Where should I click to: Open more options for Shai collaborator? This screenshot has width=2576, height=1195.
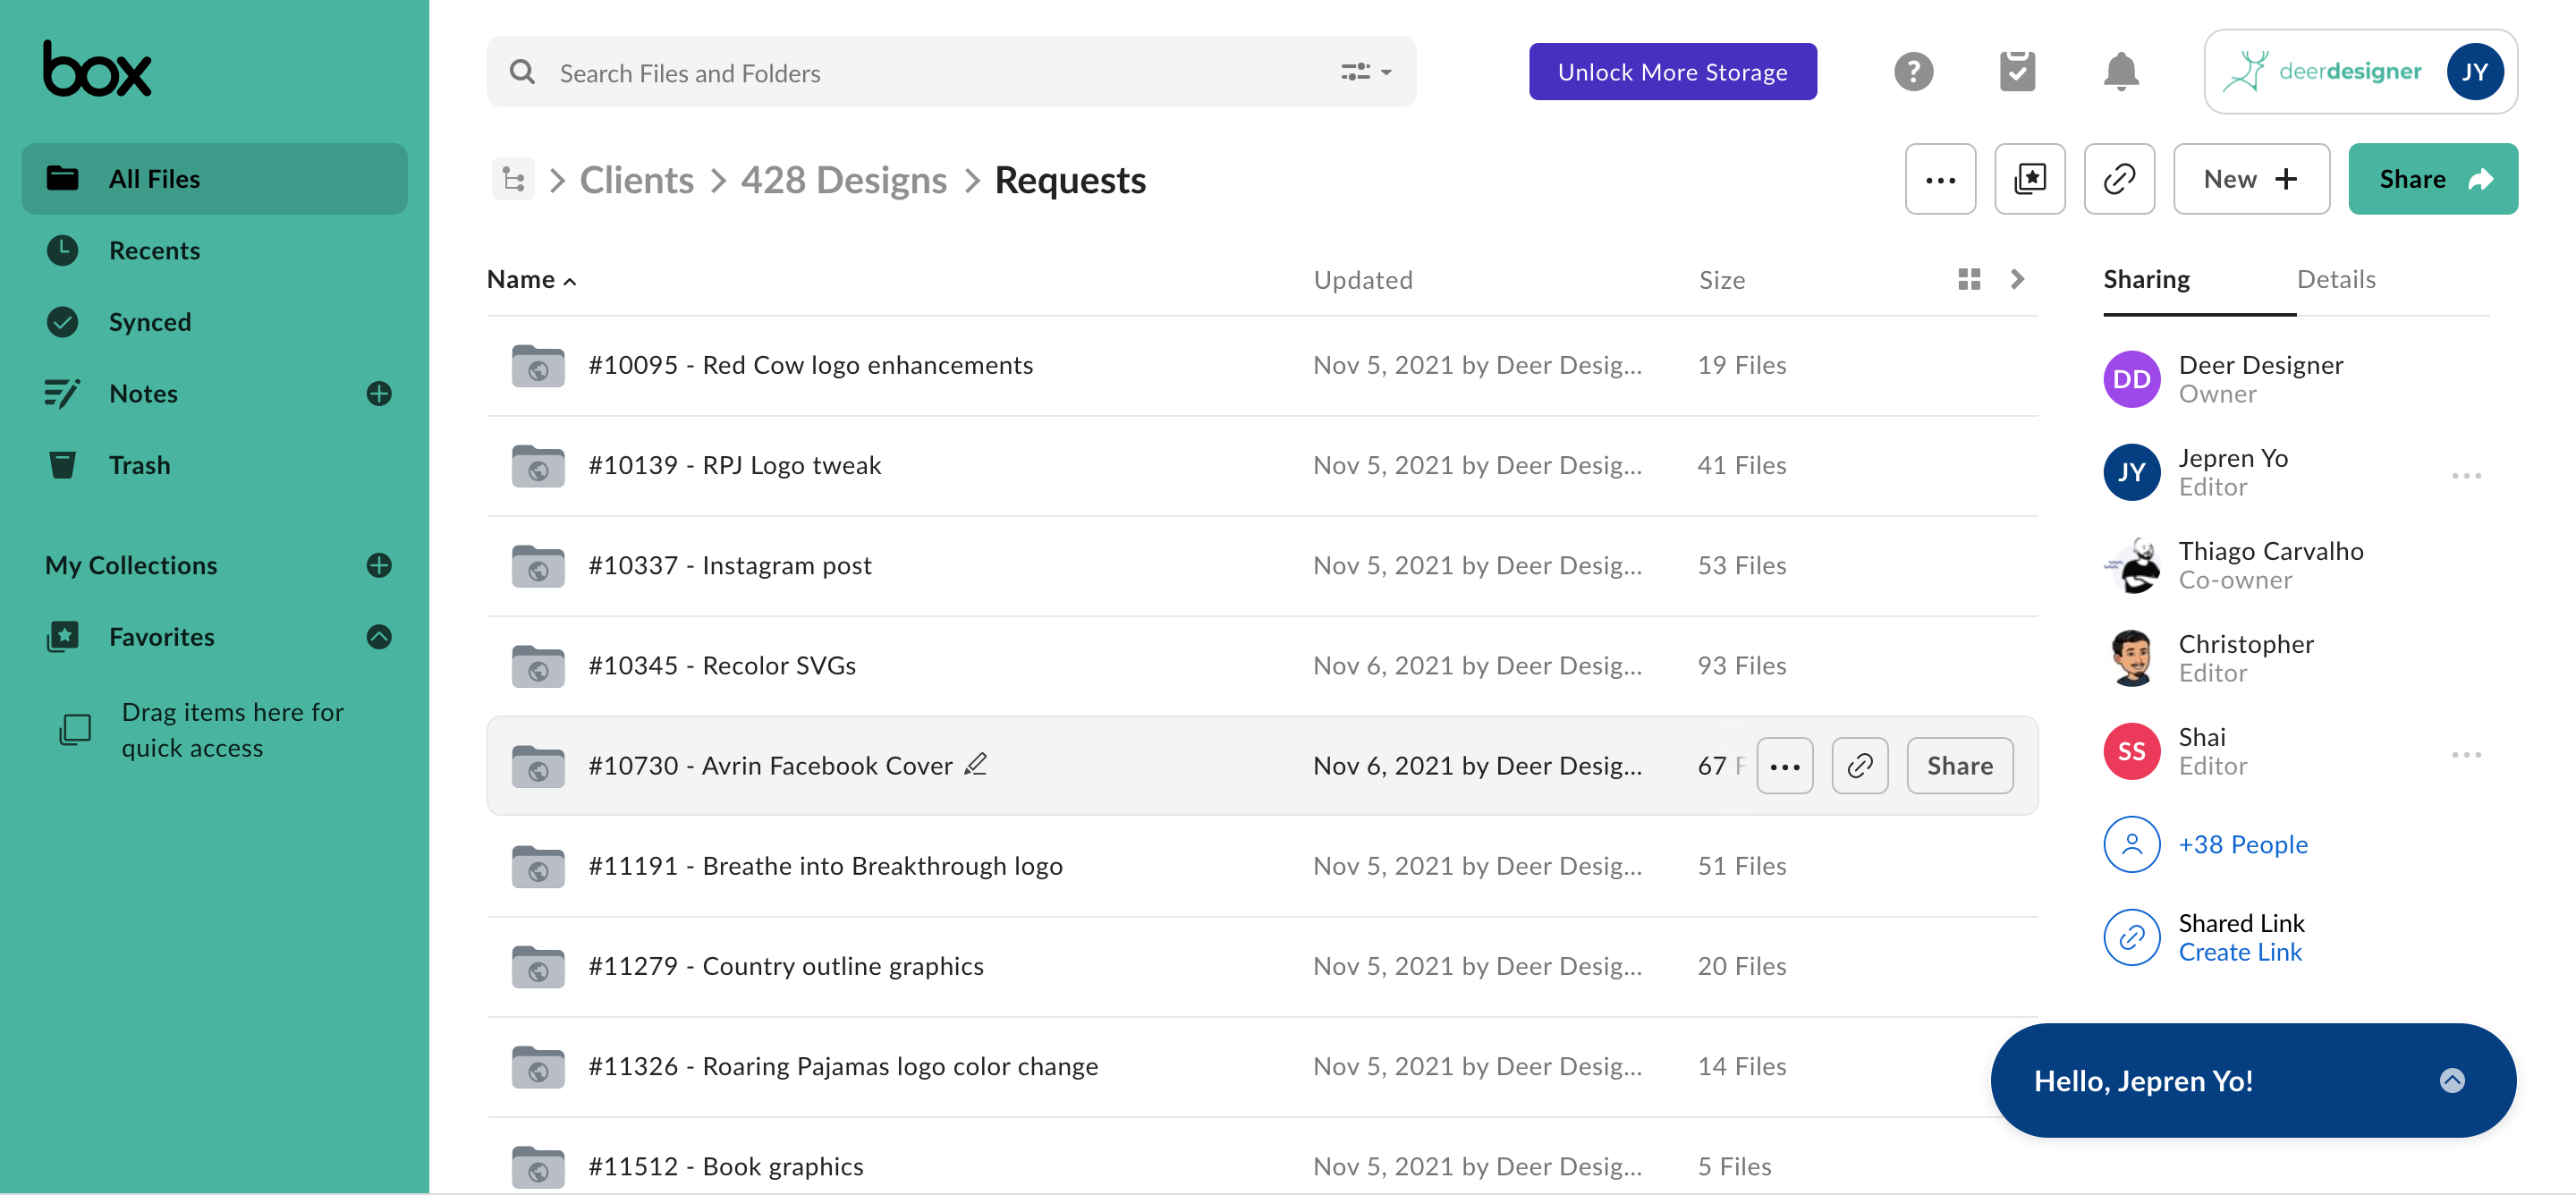pyautogui.click(x=2465, y=754)
